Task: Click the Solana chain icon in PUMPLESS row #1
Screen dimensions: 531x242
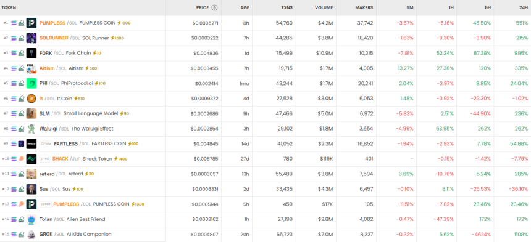Action: click(x=14, y=23)
